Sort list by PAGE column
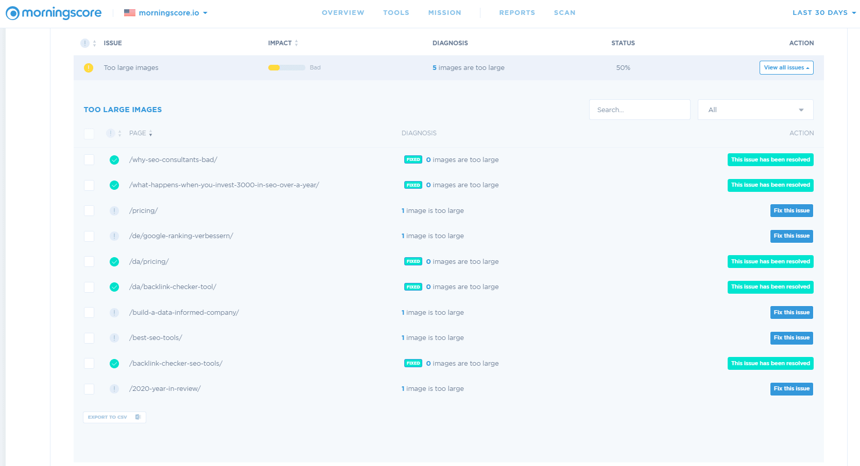Viewport: 860px width, 466px height. pos(141,133)
